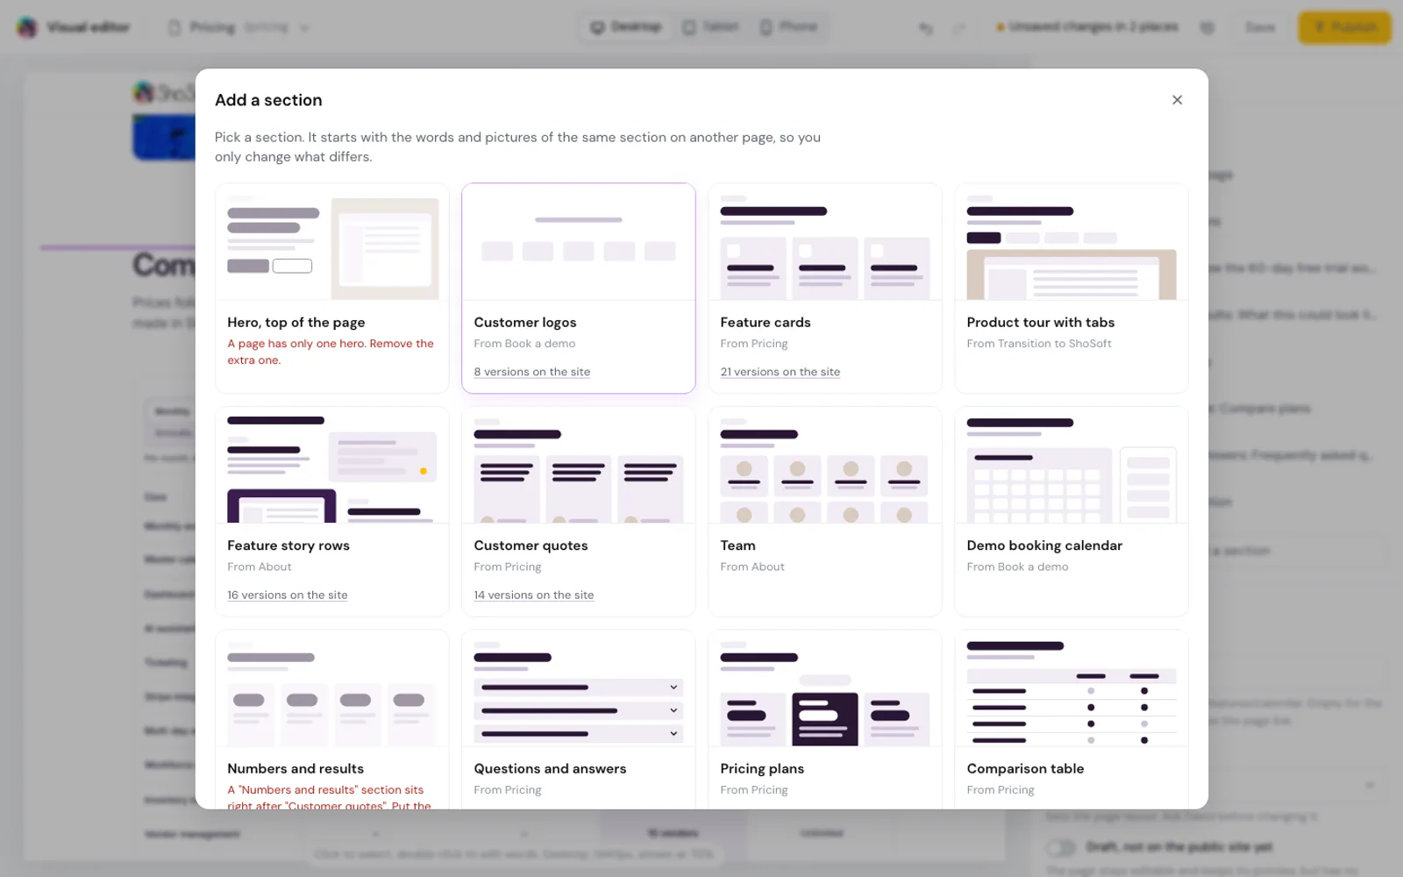Click the settings icon next to Save
The image size is (1403, 877).
click(1207, 28)
